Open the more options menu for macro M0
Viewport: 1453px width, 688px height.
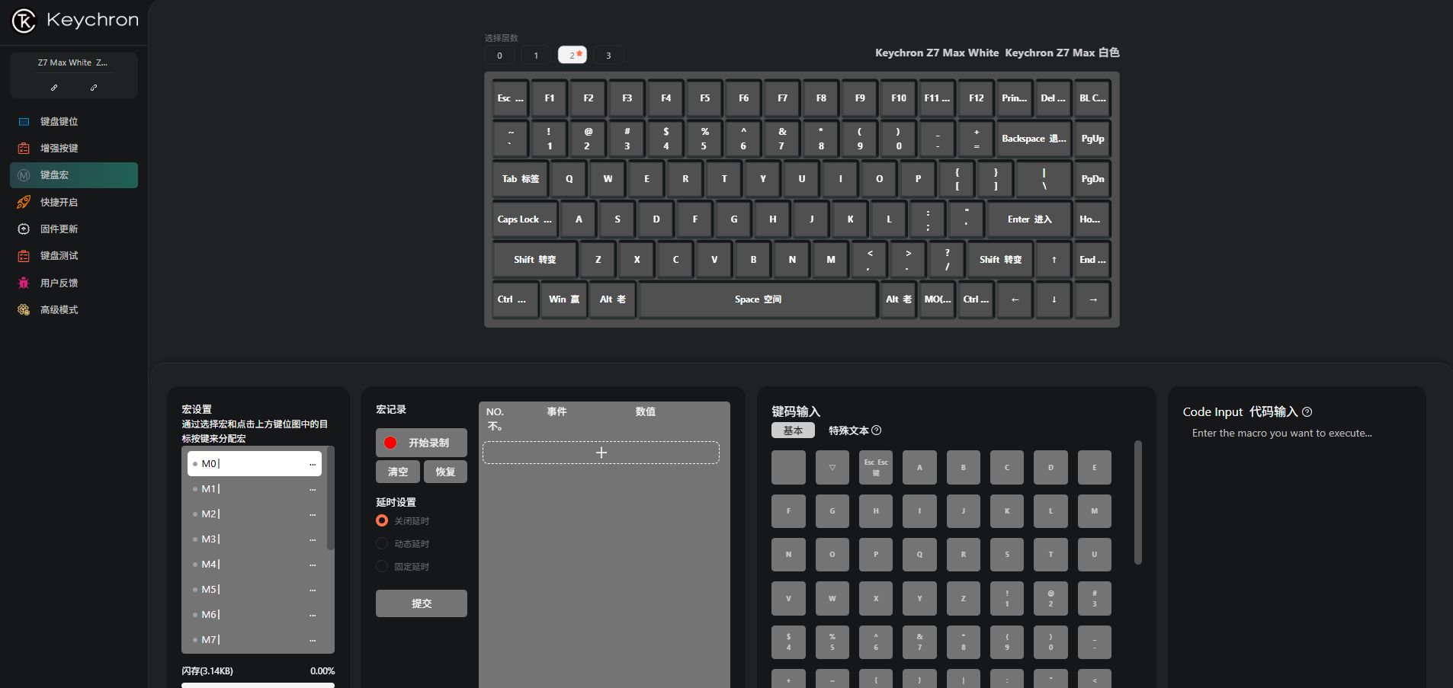click(x=313, y=464)
